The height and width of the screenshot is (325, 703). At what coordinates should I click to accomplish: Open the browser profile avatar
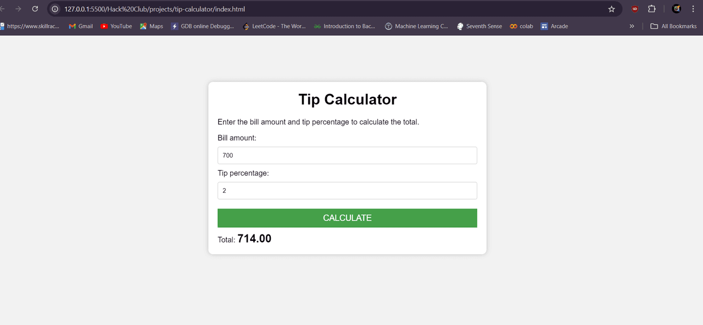point(677,9)
